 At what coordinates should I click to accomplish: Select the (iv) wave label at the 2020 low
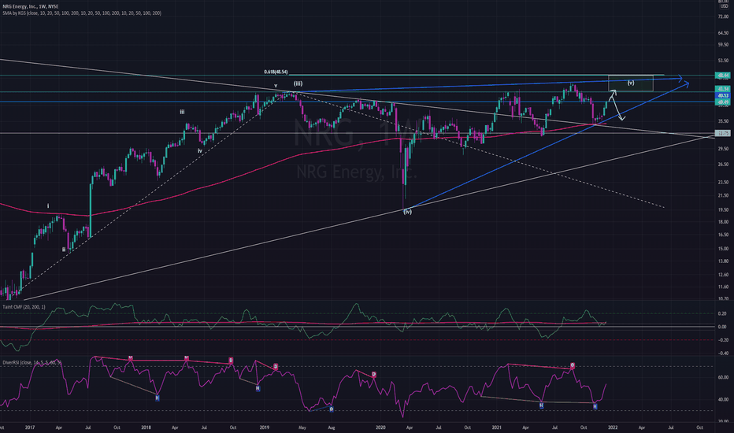(x=408, y=212)
